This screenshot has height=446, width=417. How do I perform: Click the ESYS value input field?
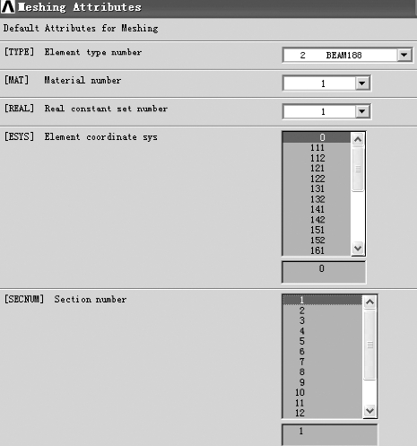(x=324, y=272)
